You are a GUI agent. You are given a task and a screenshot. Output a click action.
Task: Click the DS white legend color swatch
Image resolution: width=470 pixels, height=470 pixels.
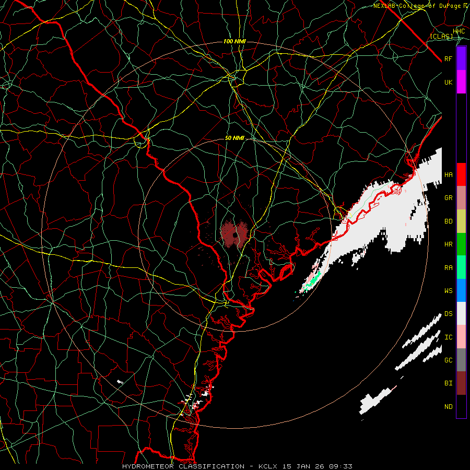tap(461, 313)
